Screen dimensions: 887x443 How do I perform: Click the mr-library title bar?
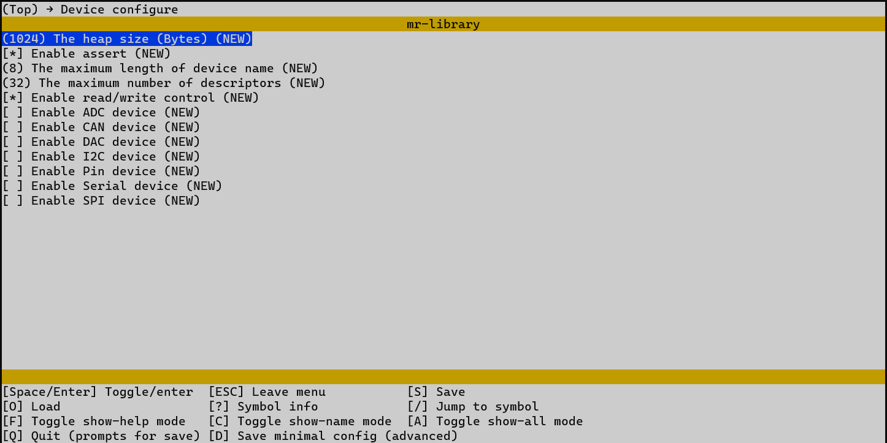[x=443, y=25]
